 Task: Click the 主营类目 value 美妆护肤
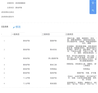coord(19,8)
